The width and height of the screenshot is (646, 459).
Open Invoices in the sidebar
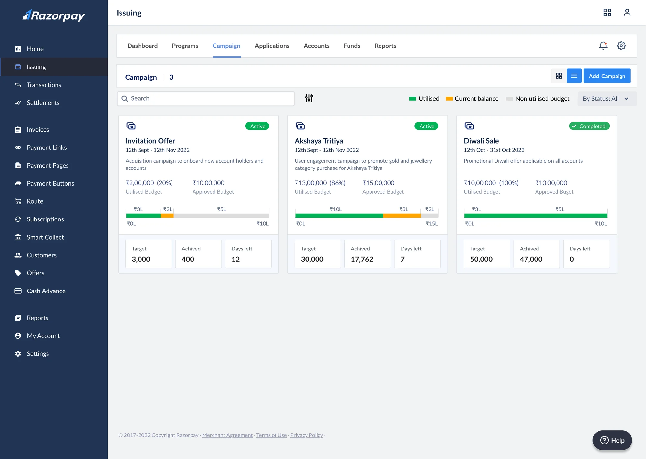(54, 129)
